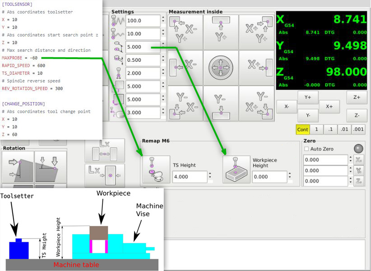The image size is (371, 271).
Task: Select jog increment 1
Action: tap(316, 129)
